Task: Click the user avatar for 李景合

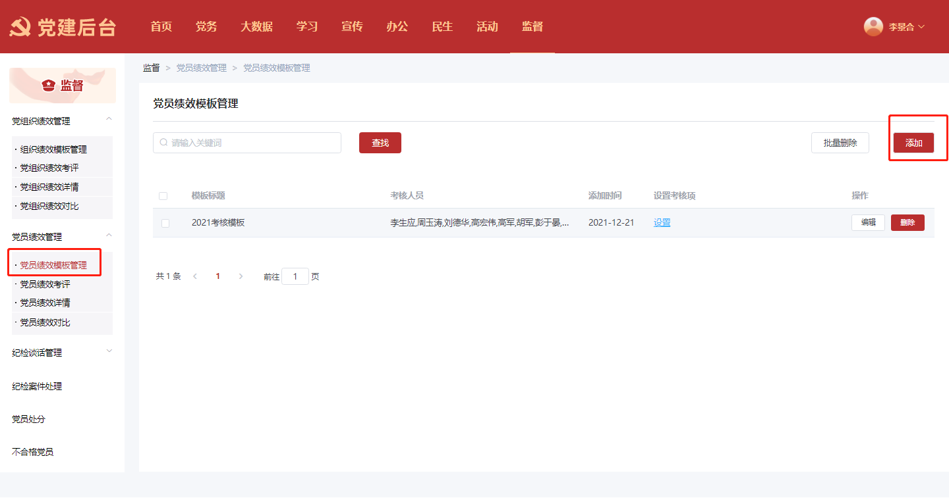Action: [873, 26]
